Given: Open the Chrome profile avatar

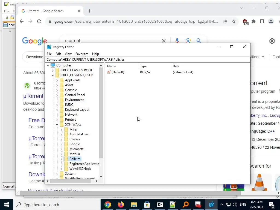Looking at the screenshot, I should click(x=271, y=21).
